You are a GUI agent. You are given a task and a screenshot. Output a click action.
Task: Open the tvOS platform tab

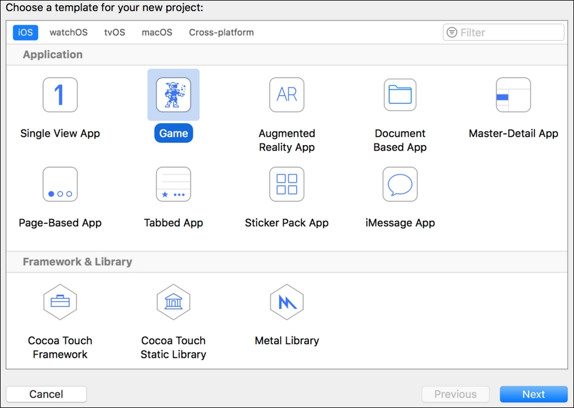coord(114,33)
